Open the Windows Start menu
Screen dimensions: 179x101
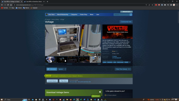pos(2,100)
